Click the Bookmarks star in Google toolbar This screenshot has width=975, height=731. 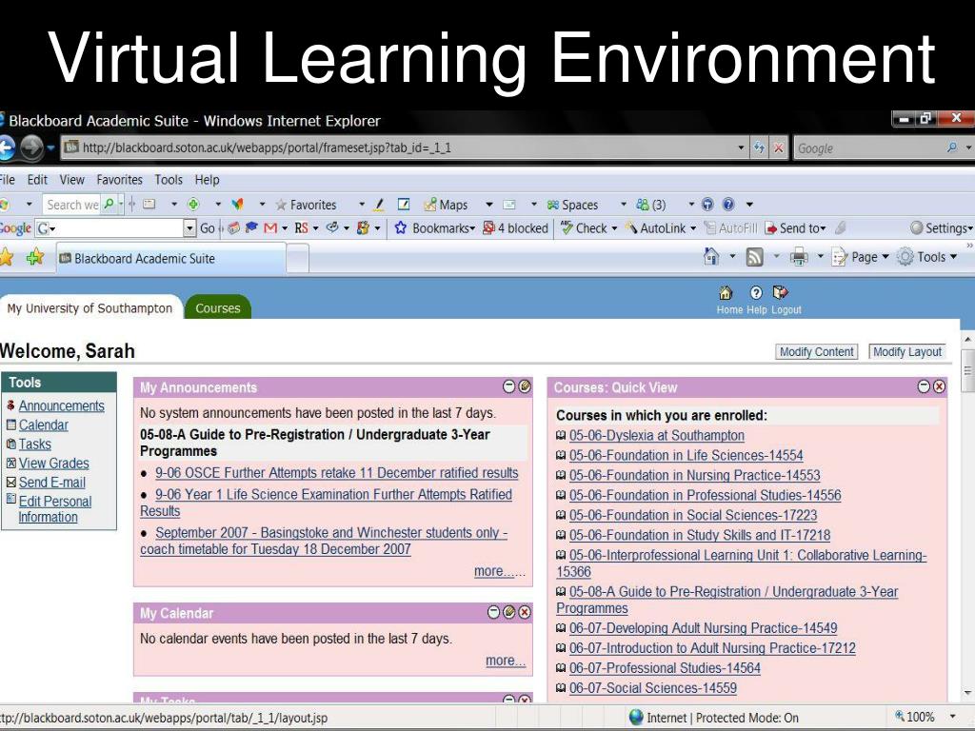401,228
